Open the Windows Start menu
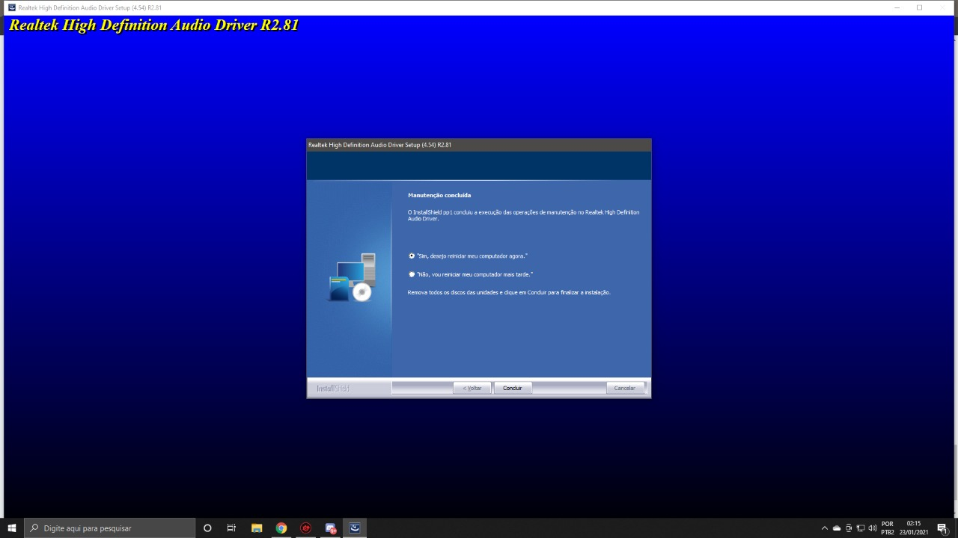This screenshot has width=958, height=538. pyautogui.click(x=12, y=528)
